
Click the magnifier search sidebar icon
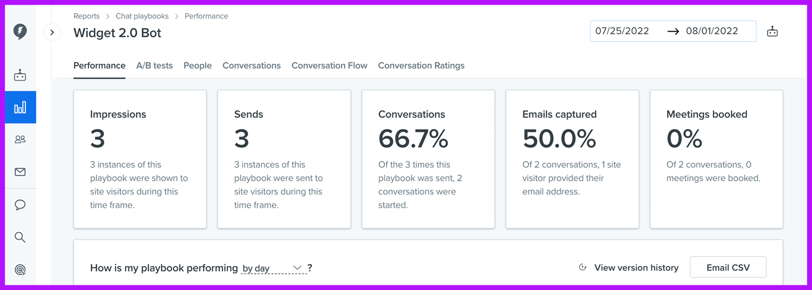[x=20, y=237]
